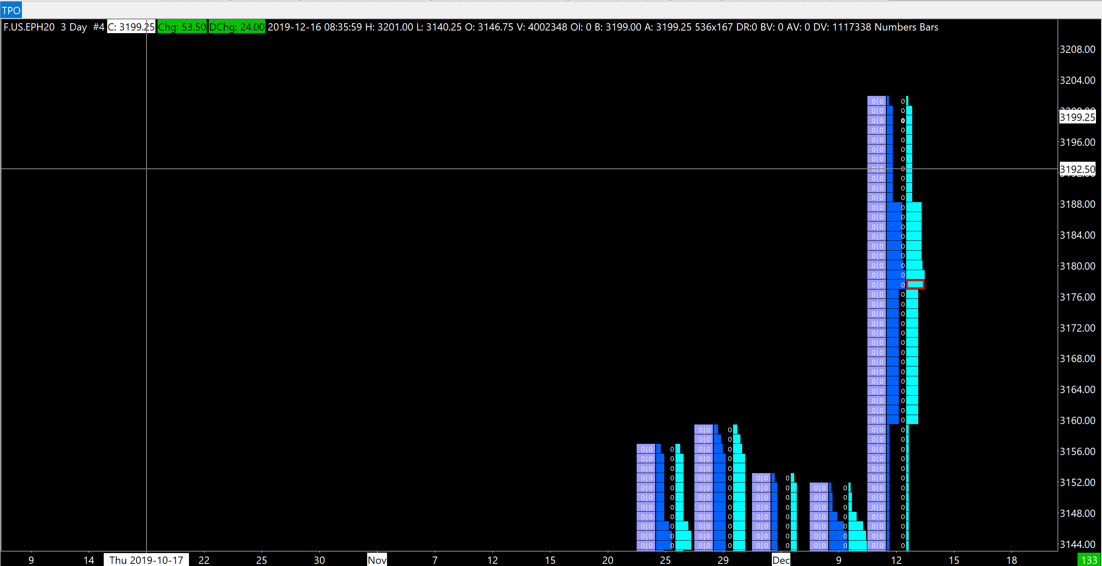Click the C: 3199.25 last price field
Image resolution: width=1102 pixels, height=566 pixels.
pyautogui.click(x=131, y=27)
